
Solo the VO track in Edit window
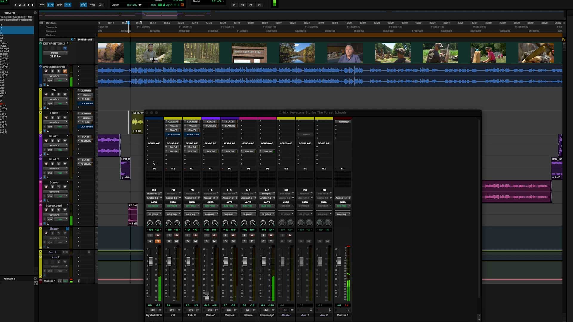58,95
